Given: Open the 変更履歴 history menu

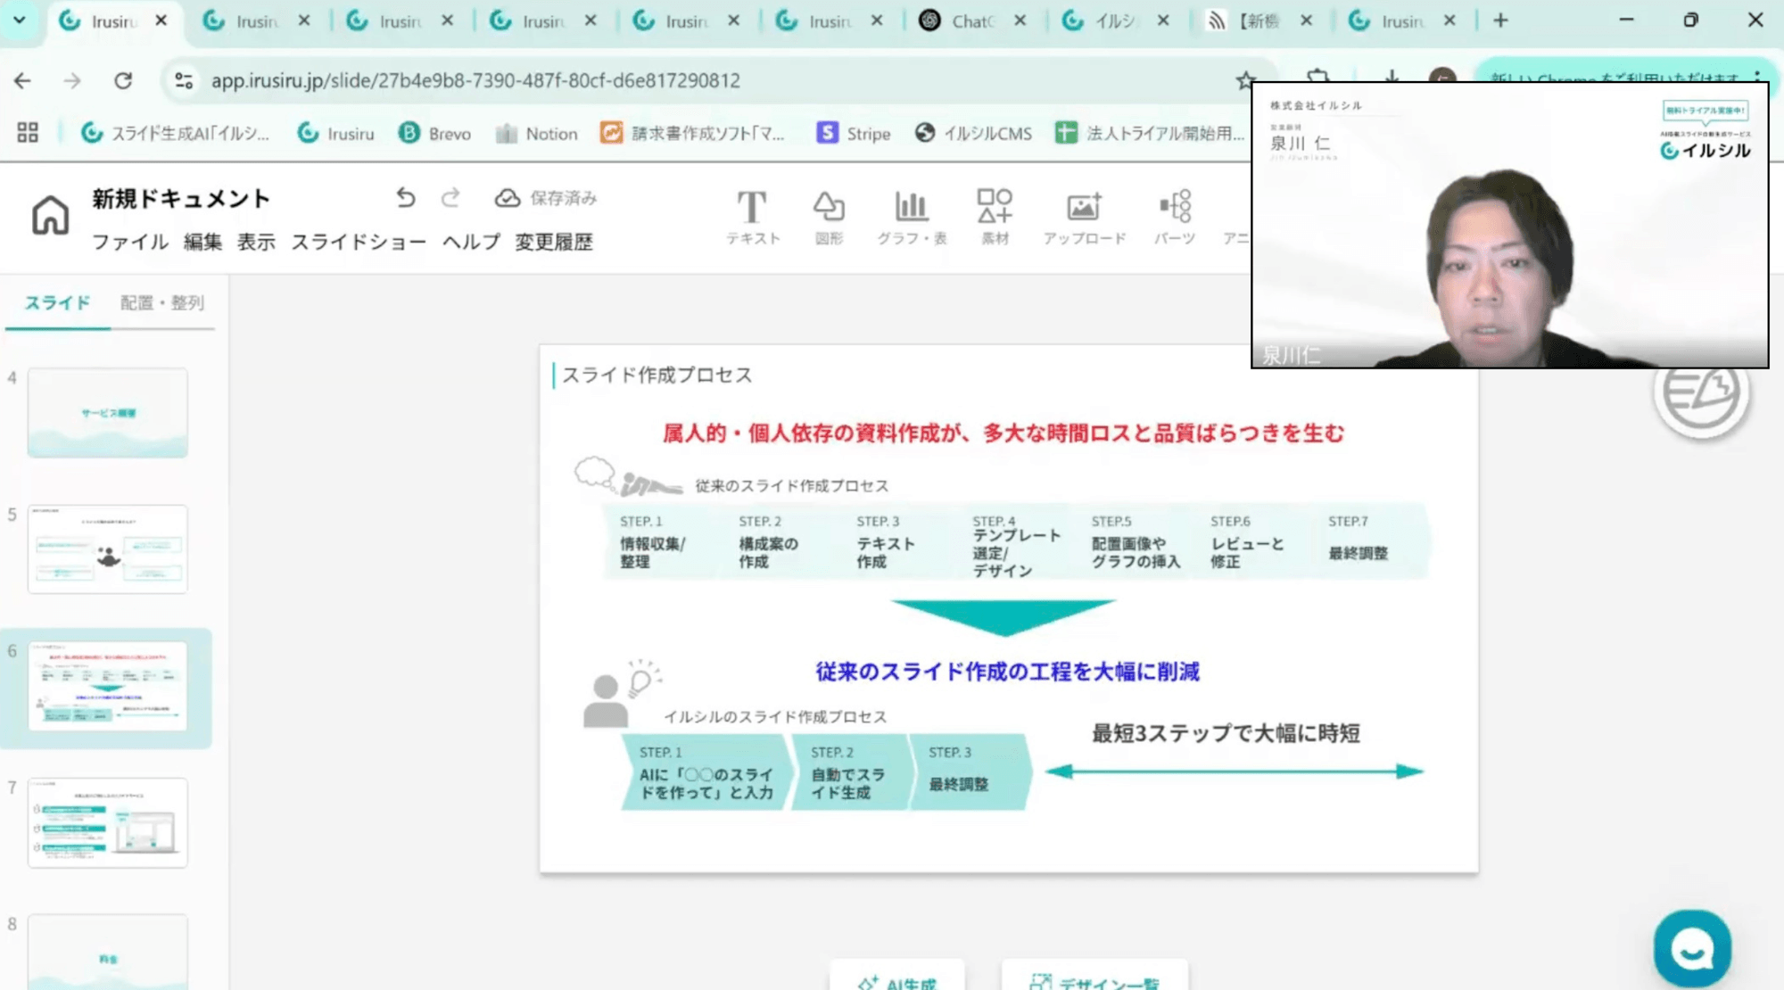Looking at the screenshot, I should pos(553,242).
